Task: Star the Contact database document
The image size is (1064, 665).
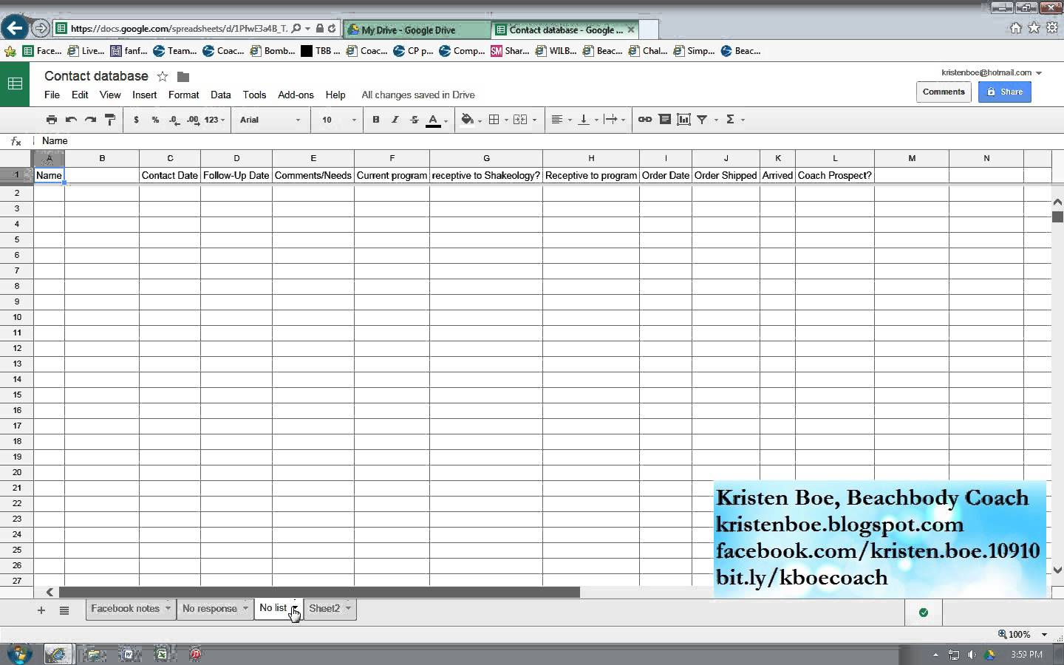Action: coord(163,77)
